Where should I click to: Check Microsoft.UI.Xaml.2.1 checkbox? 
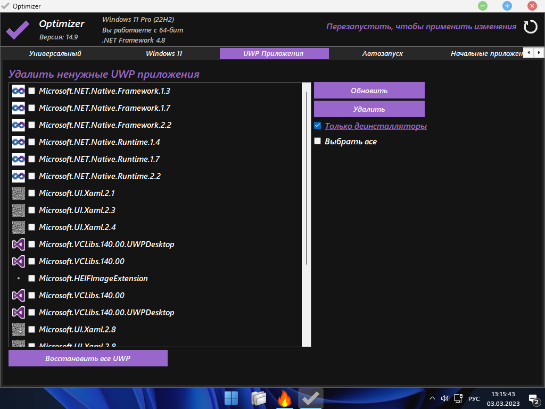tap(31, 193)
